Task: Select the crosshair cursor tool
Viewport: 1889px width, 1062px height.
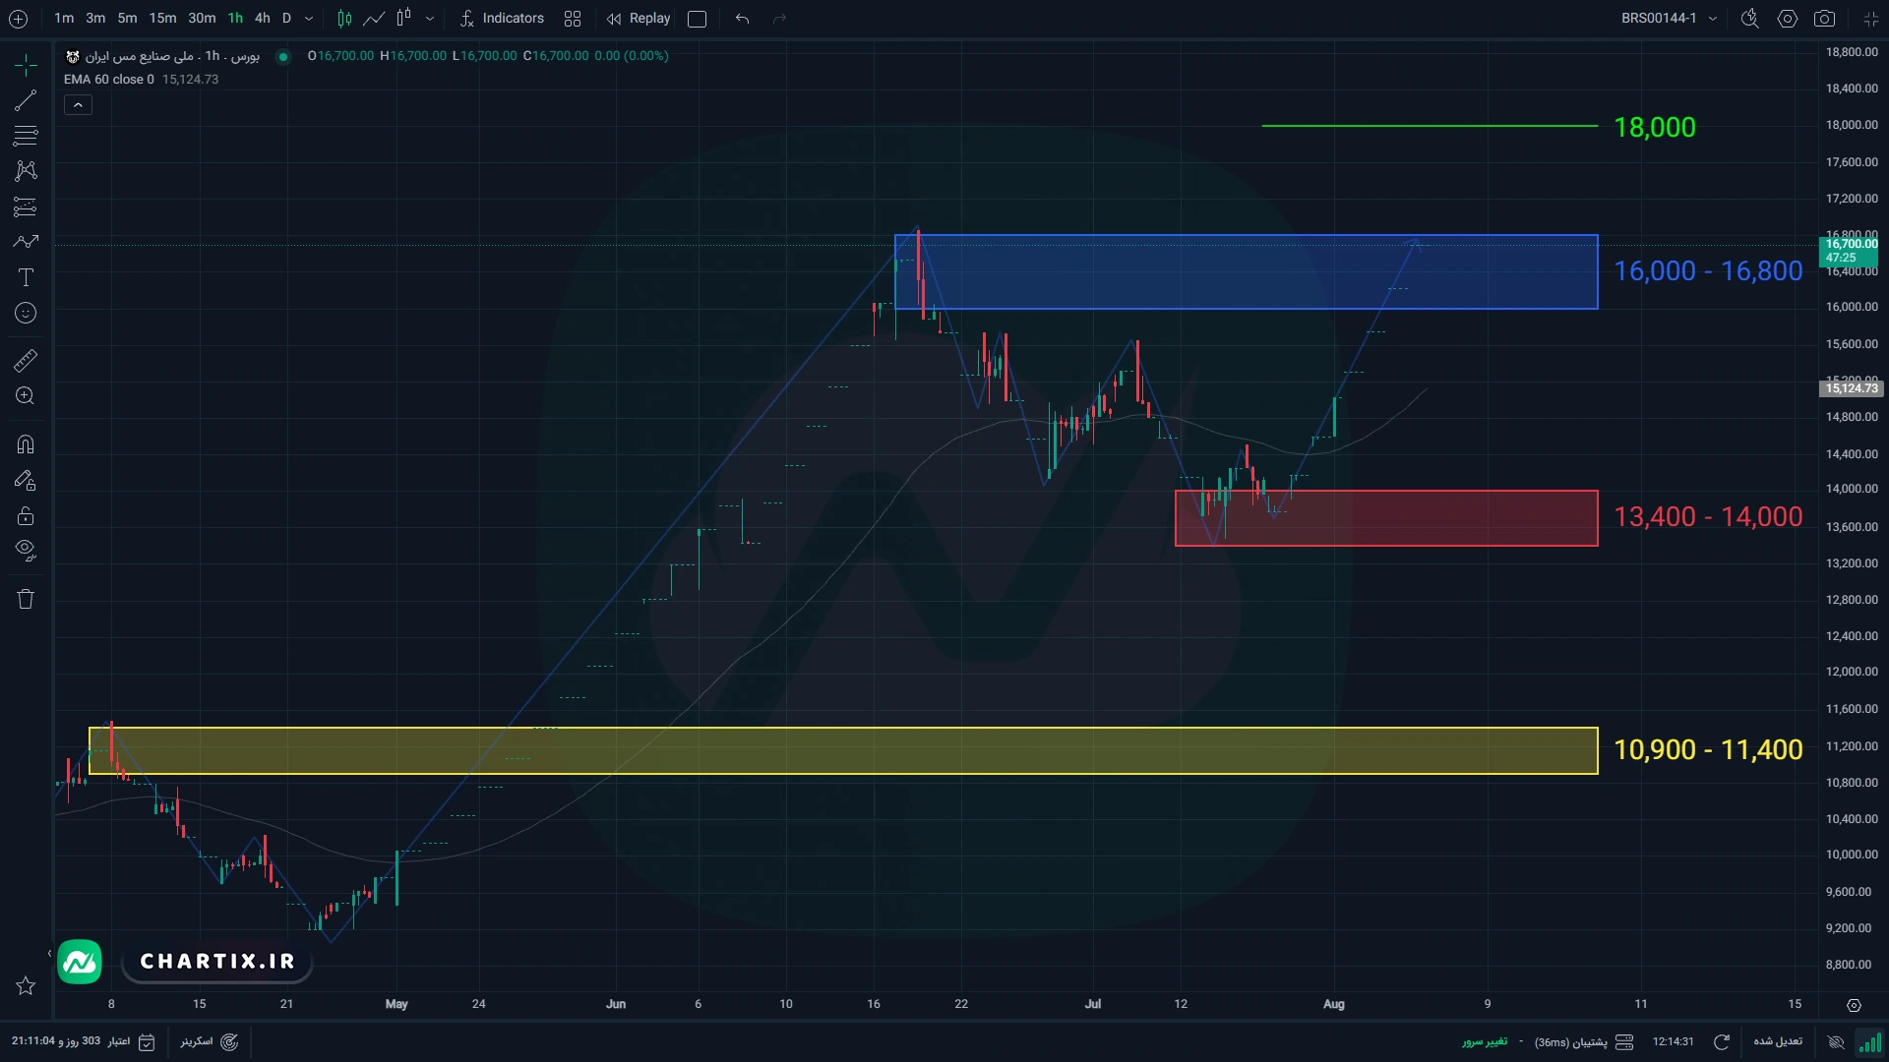Action: (26, 65)
